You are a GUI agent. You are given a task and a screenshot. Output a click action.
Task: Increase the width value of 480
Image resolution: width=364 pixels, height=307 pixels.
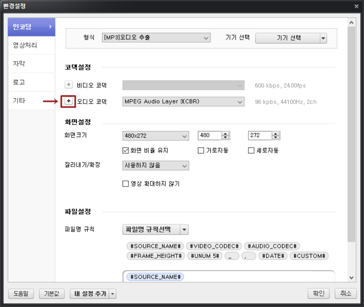click(x=225, y=134)
